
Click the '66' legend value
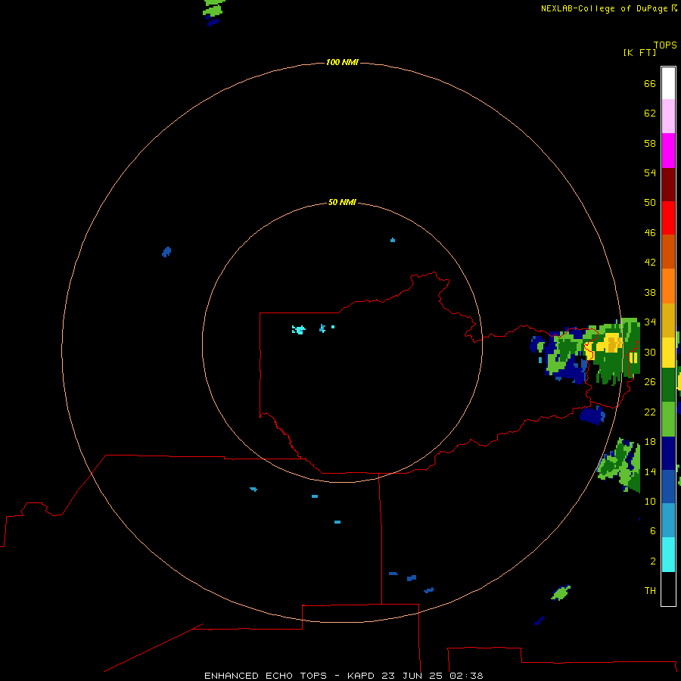coord(650,83)
